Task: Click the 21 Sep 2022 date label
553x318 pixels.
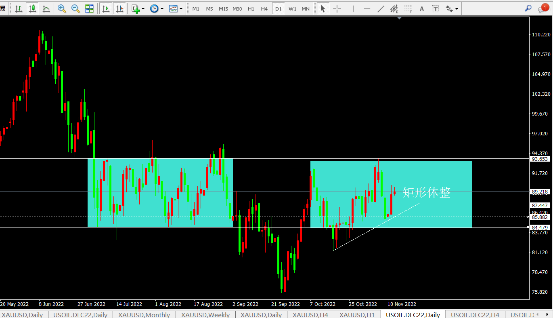Action: pos(286,304)
